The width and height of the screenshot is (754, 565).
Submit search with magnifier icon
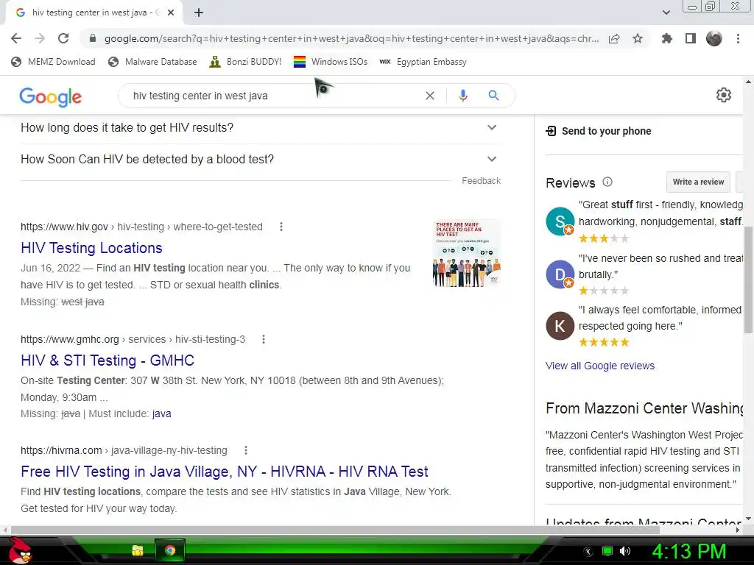(x=493, y=96)
